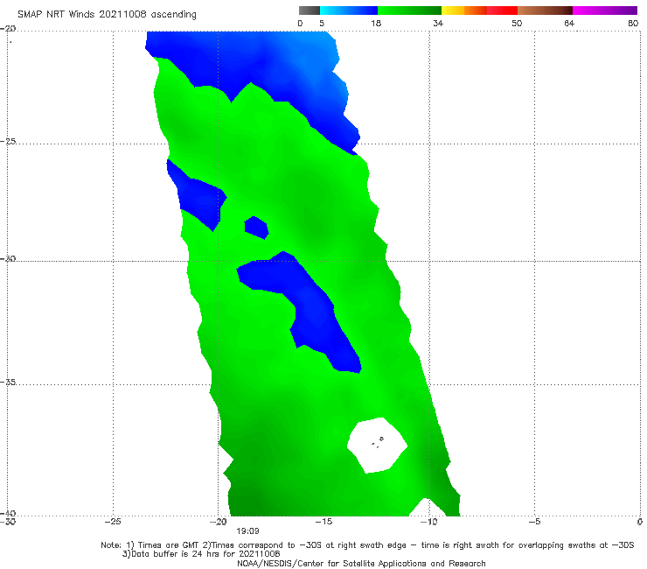Click the title 'SMAP NRT Winds 20211008 ascending'
Image resolution: width=647 pixels, height=569 pixels.
[x=107, y=14]
